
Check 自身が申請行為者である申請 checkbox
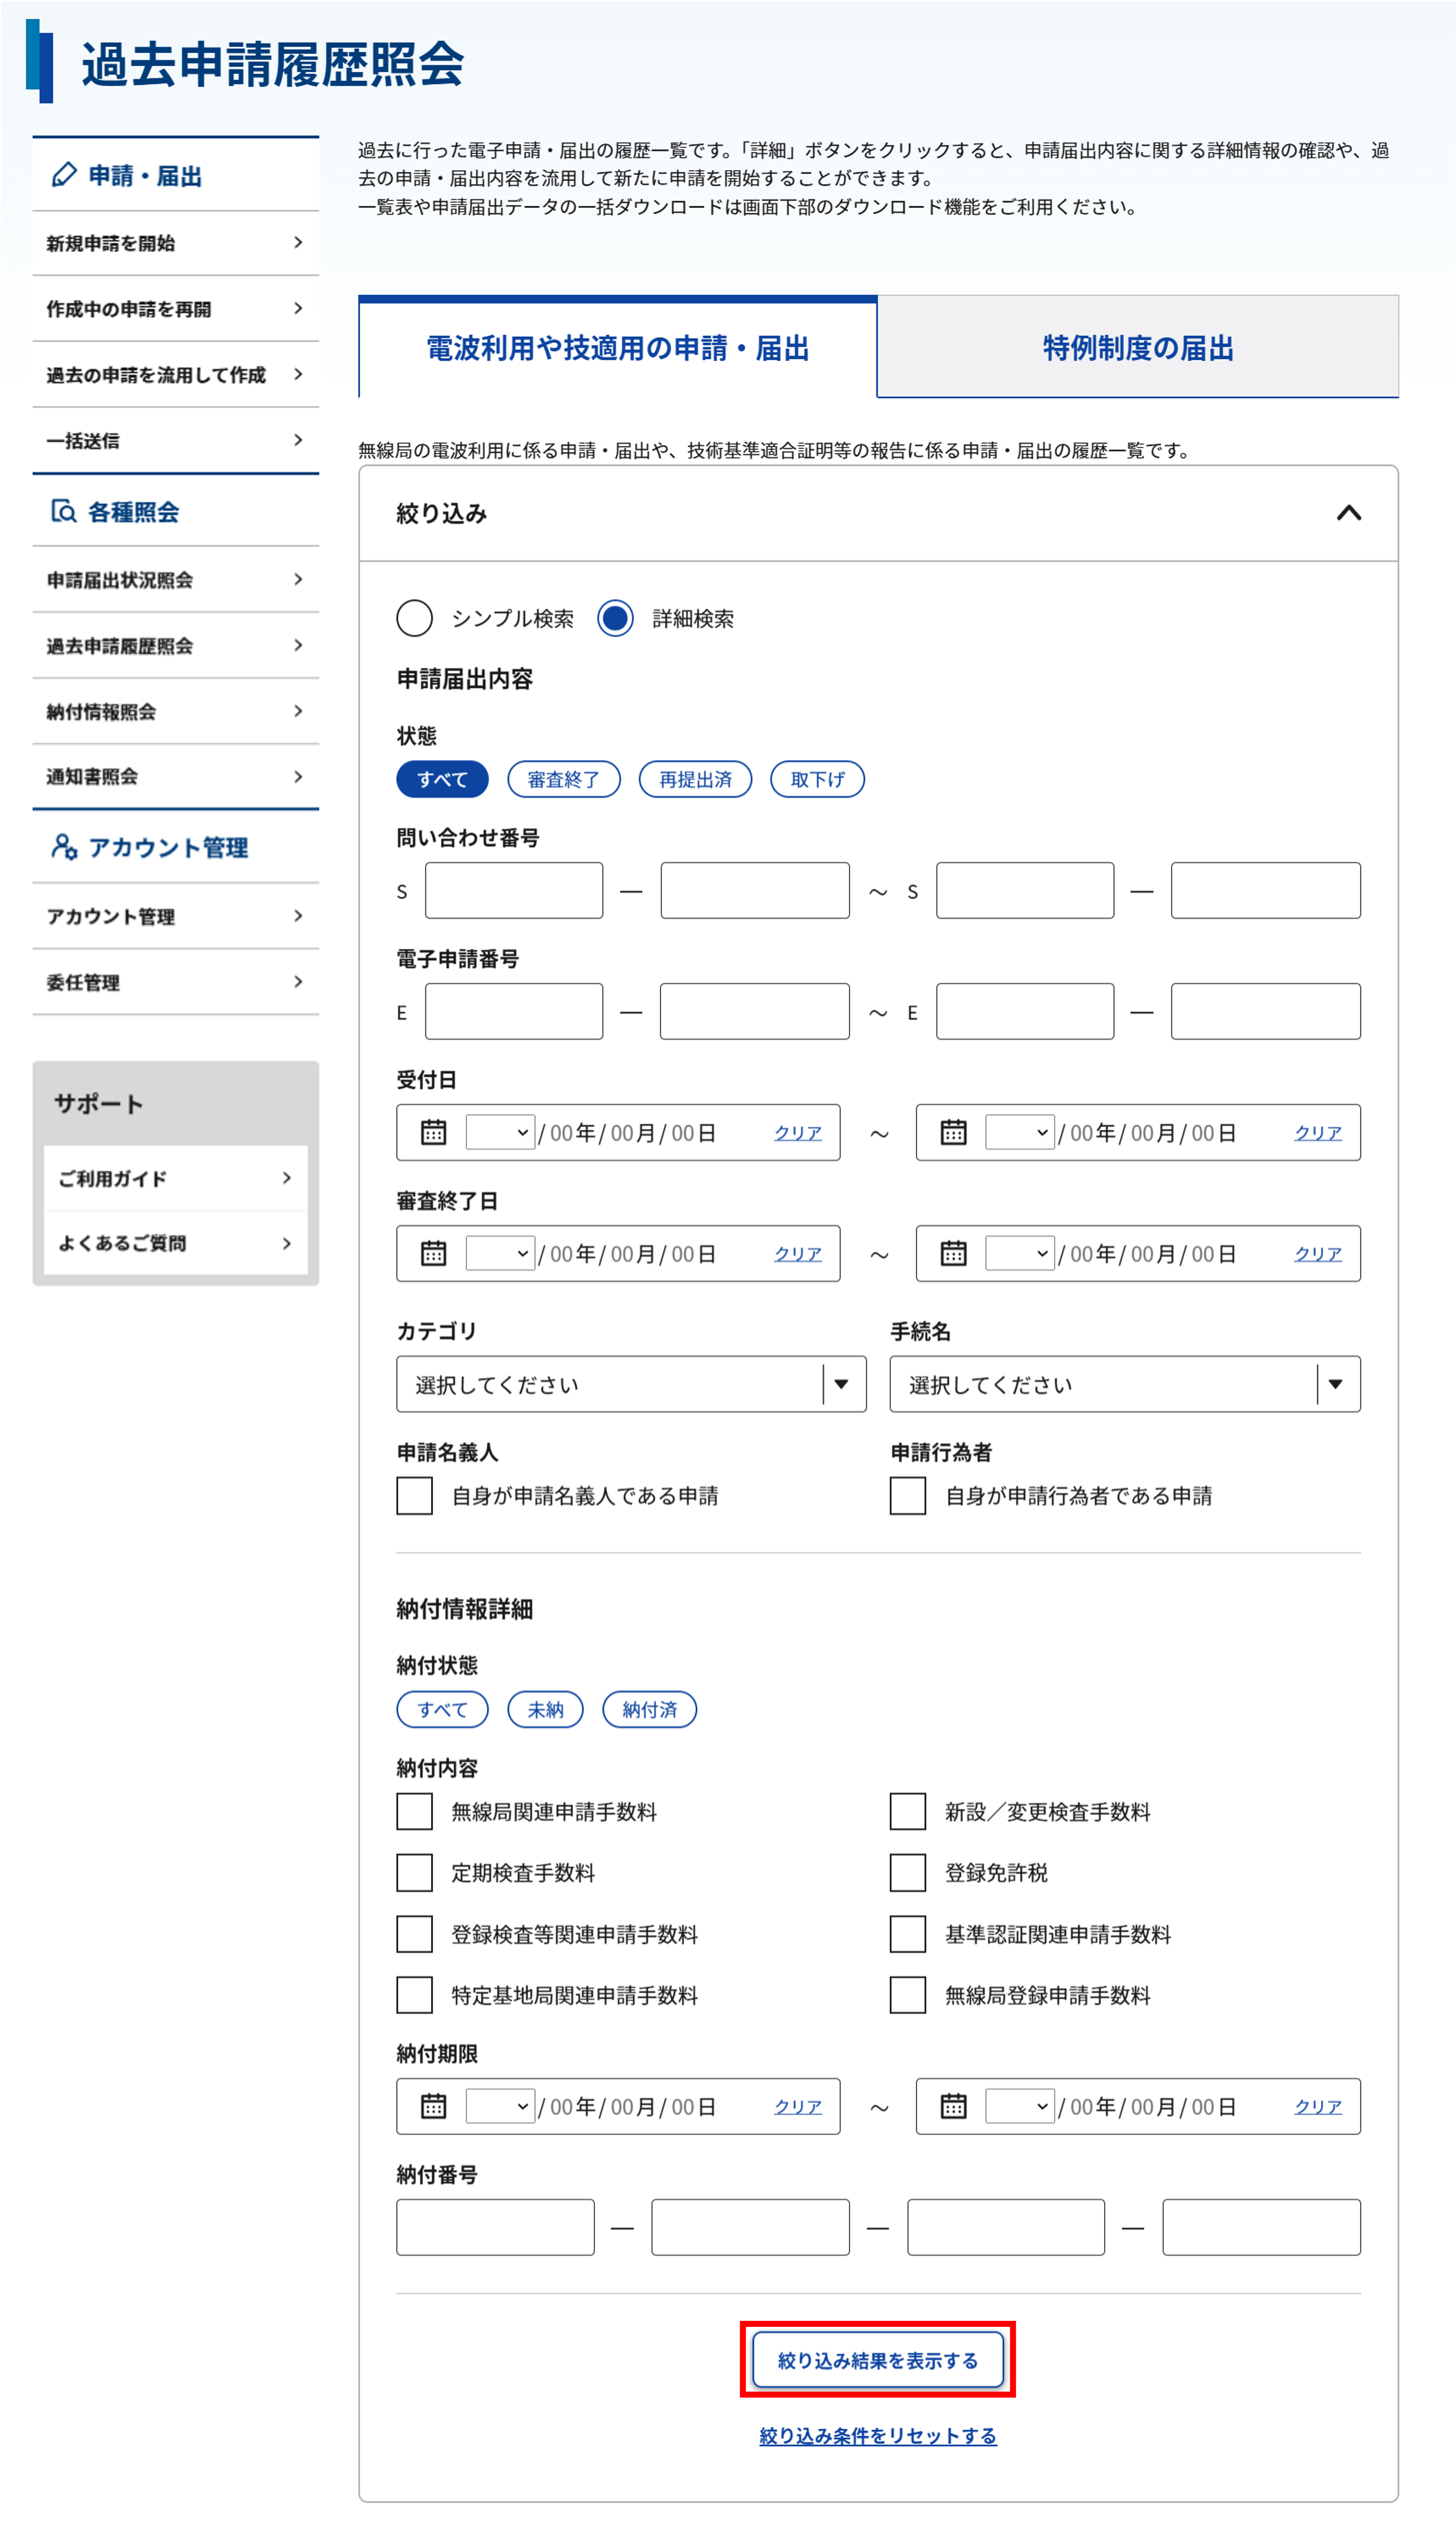click(x=908, y=1496)
